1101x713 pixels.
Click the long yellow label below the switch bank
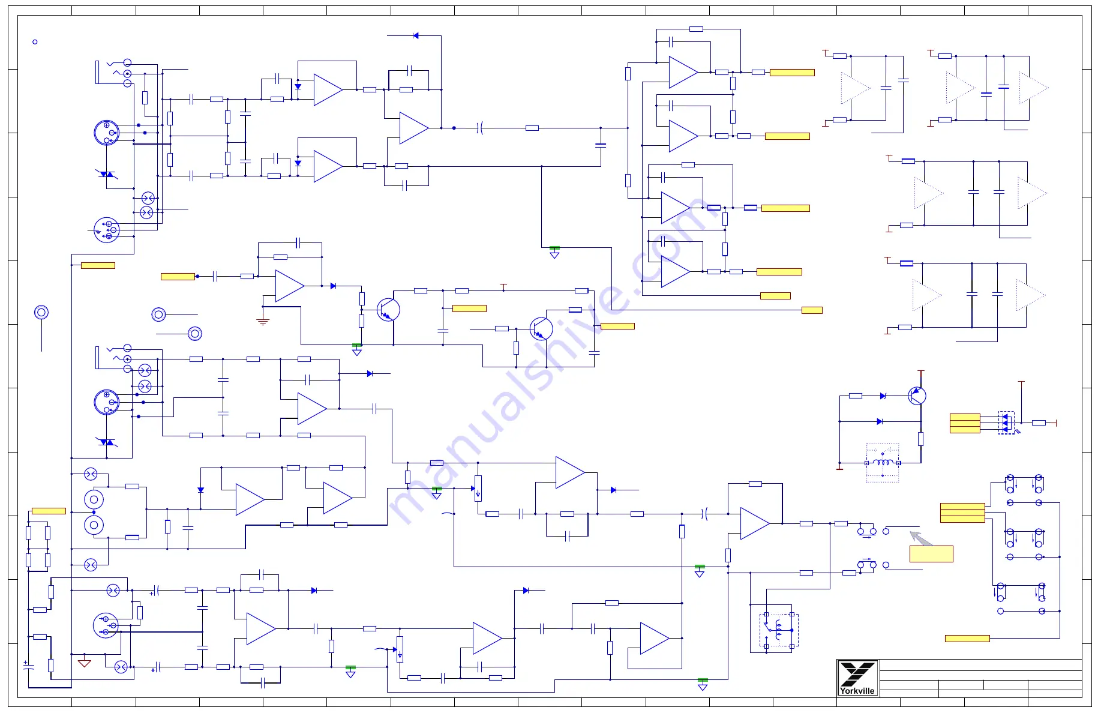(967, 639)
